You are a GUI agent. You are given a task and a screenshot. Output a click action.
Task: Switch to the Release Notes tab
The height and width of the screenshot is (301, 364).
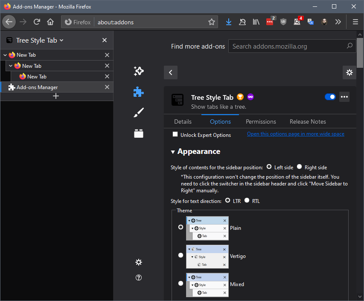tap(308, 122)
